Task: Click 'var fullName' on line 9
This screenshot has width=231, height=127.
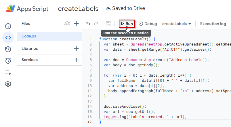Action: pyautogui.click(x=122, y=81)
